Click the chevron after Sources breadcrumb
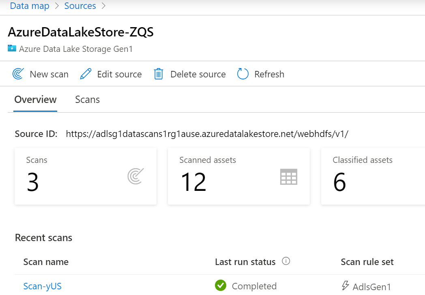Viewport: 425px width, 295px height. pyautogui.click(x=104, y=6)
